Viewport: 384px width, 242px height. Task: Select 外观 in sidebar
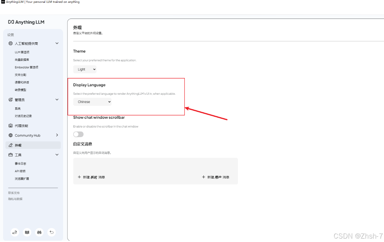(x=33, y=145)
